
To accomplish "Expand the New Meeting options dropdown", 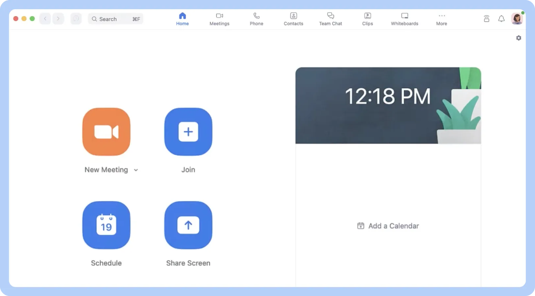I will [x=136, y=170].
